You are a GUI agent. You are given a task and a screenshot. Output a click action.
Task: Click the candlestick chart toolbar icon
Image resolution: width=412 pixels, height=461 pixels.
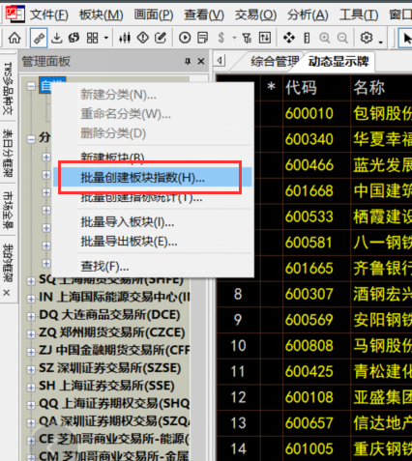[x=125, y=38]
